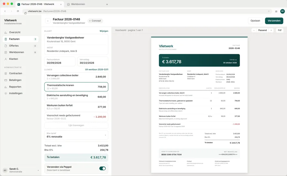The image size is (287, 176).
Task: Disable Verzenden via Peppol switch
Action: click(x=102, y=168)
